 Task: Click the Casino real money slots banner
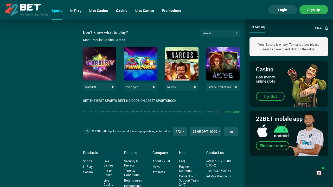(x=289, y=84)
